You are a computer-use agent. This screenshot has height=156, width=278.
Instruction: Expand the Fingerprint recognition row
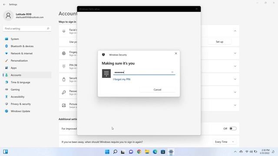235,53
